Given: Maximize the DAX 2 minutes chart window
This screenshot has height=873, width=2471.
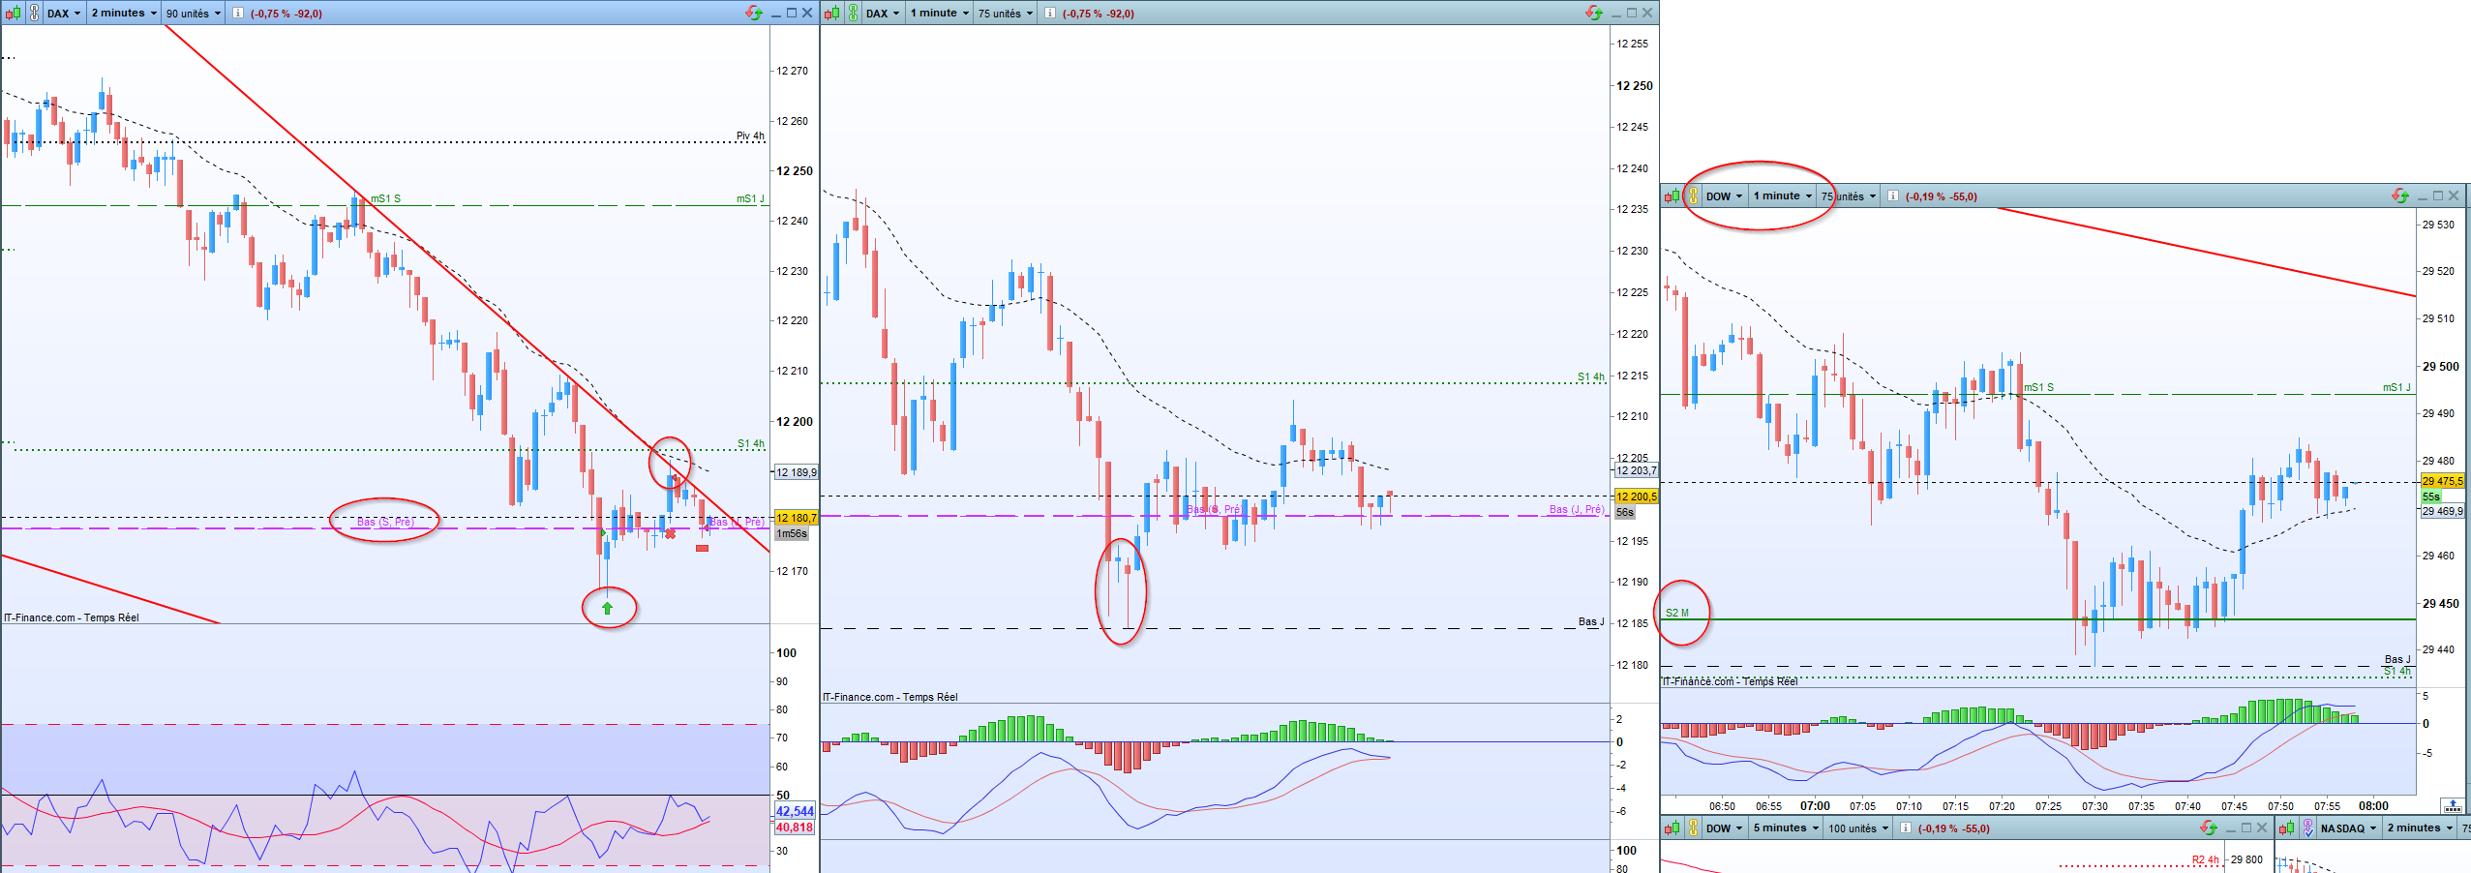Looking at the screenshot, I should tap(792, 13).
